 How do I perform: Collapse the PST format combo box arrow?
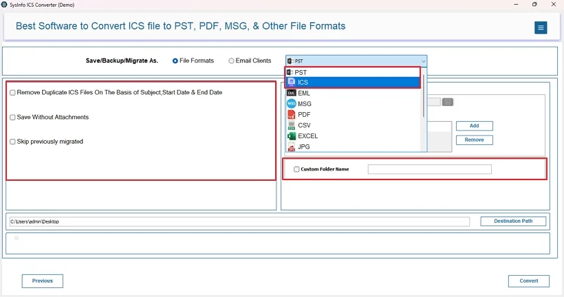point(424,61)
